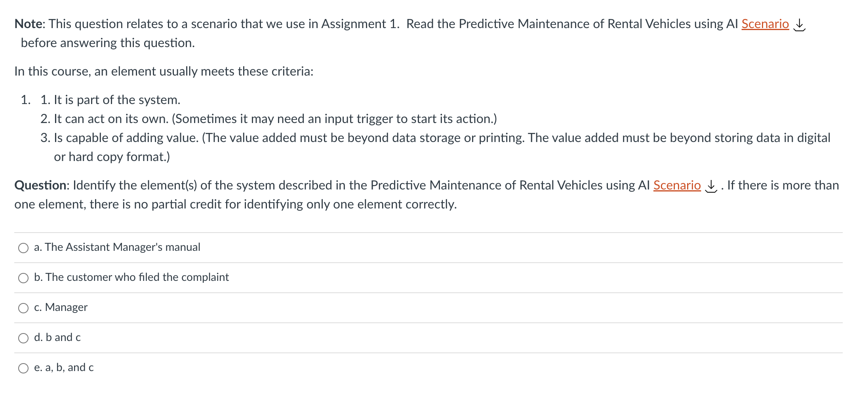Open the first Scenario link in the Note

pyautogui.click(x=764, y=24)
